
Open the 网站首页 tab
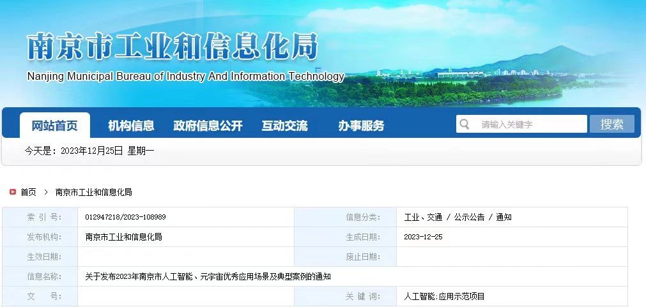click(55, 126)
